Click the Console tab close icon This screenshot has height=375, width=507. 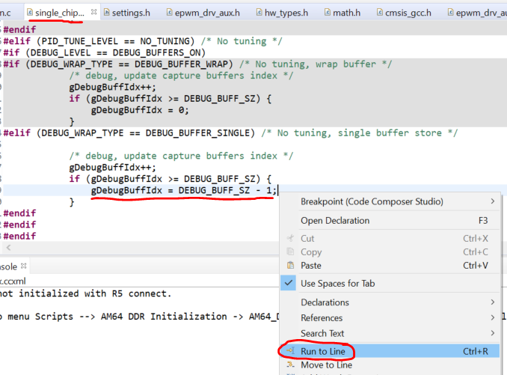tap(23, 267)
